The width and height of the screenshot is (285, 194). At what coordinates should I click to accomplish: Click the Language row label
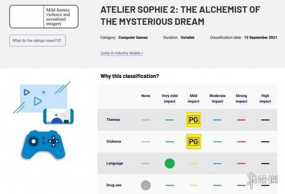[x=115, y=163]
